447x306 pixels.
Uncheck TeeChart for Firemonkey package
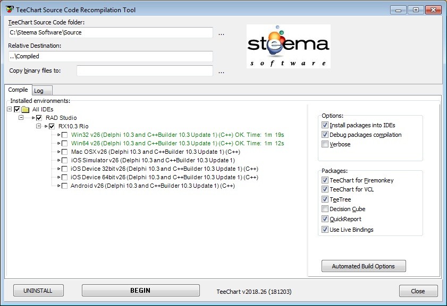coord(325,180)
